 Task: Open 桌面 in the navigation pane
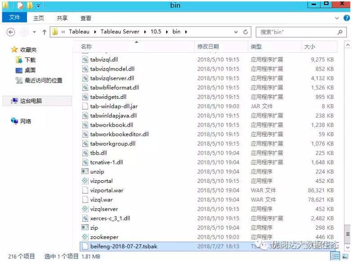coord(30,70)
